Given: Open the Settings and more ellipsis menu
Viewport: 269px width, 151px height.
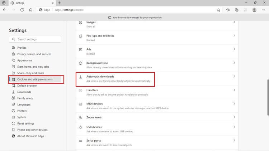Looking at the screenshot, I should point(264,10).
